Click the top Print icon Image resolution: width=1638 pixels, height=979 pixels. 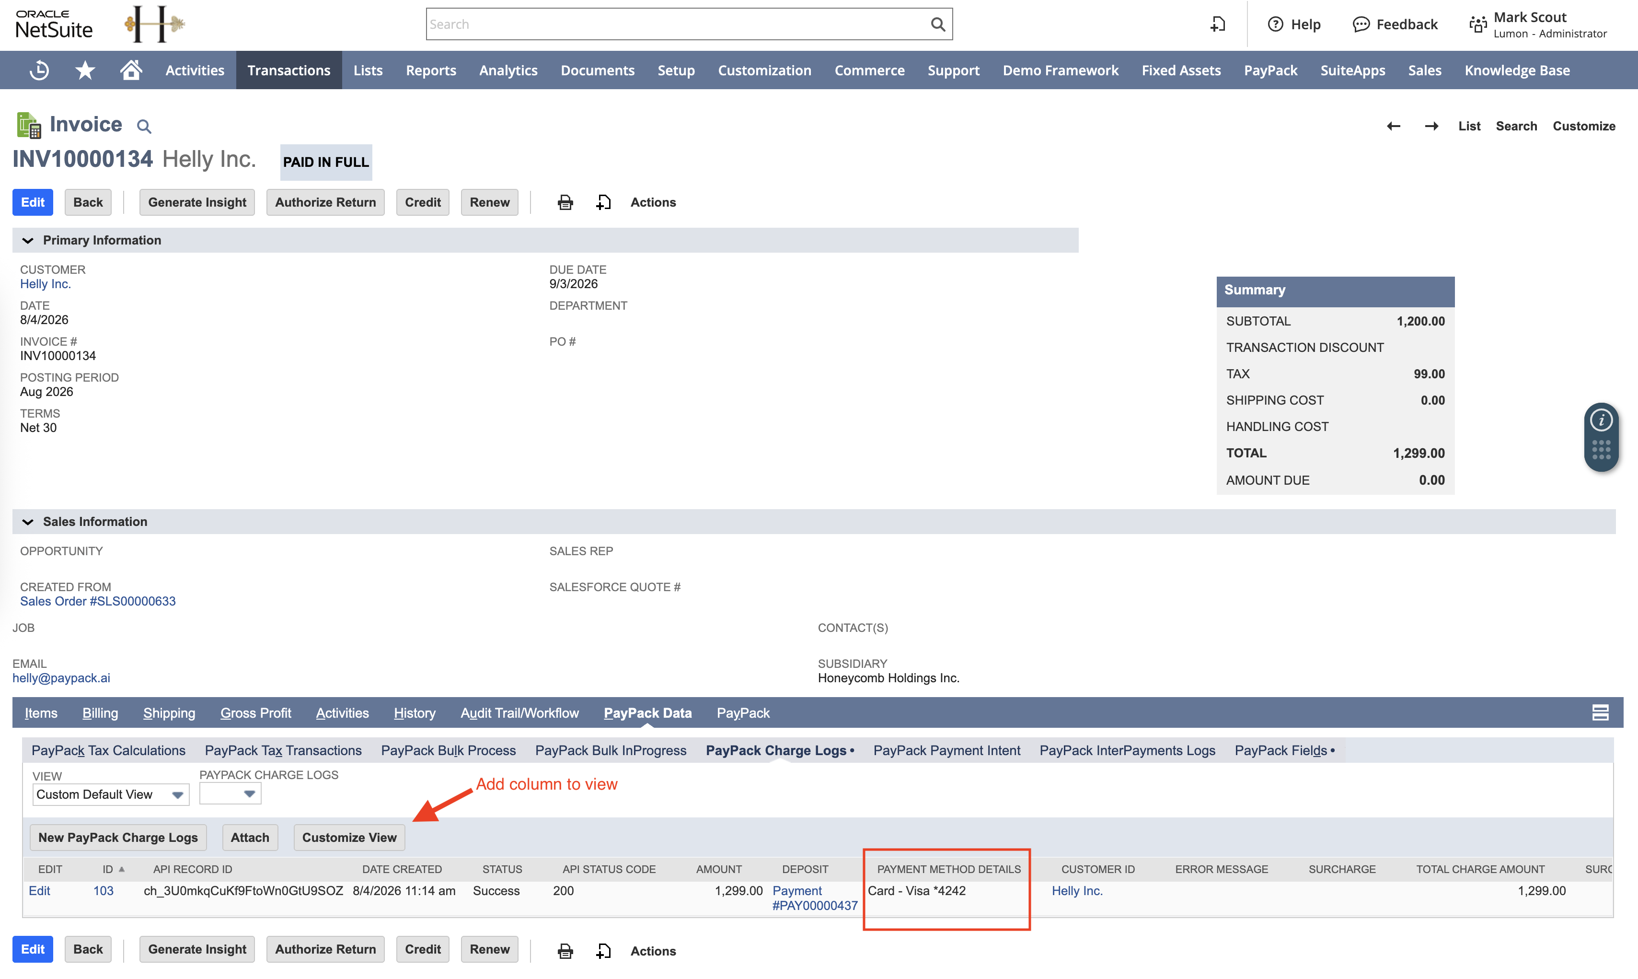pos(565,202)
